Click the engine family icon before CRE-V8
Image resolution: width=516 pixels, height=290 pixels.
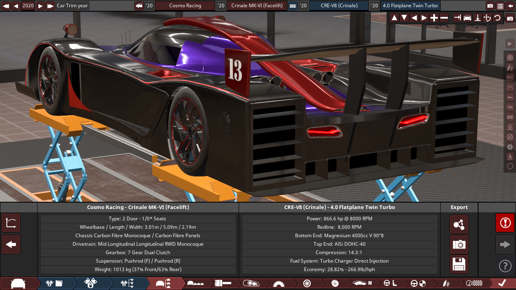(x=293, y=6)
